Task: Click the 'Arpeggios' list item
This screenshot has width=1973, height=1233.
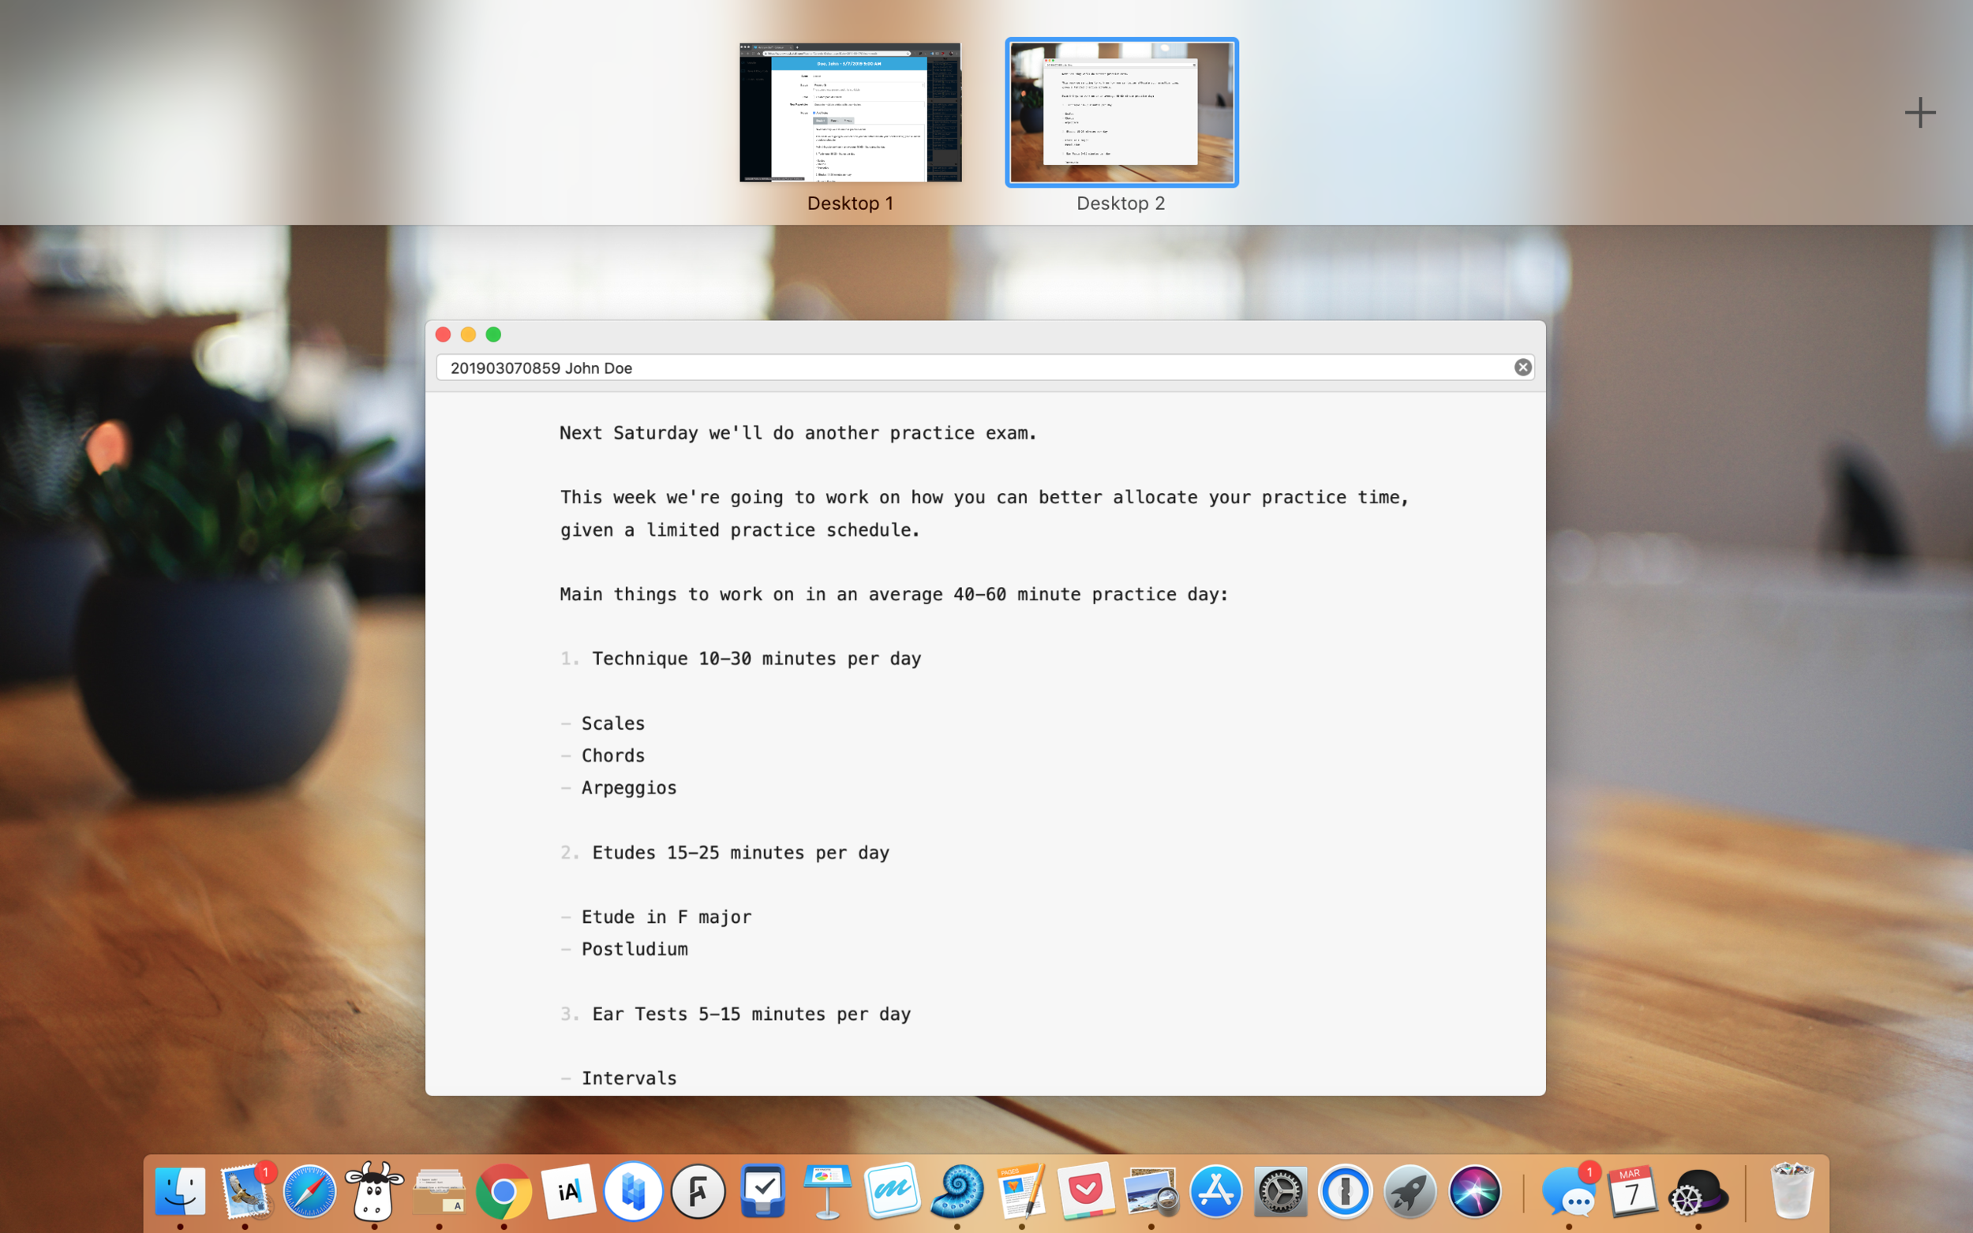Action: 629,789
